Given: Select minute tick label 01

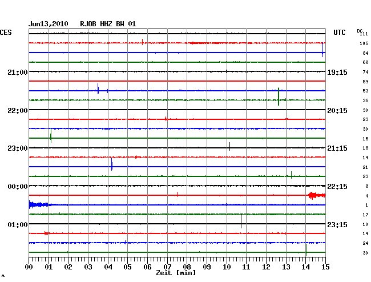Looking at the screenshot, I should 49,267.
